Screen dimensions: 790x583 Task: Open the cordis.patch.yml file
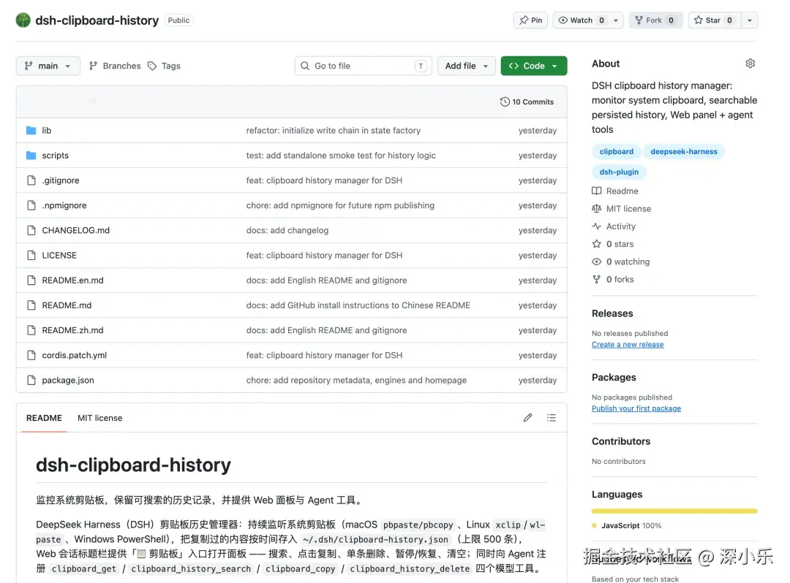[x=74, y=355]
